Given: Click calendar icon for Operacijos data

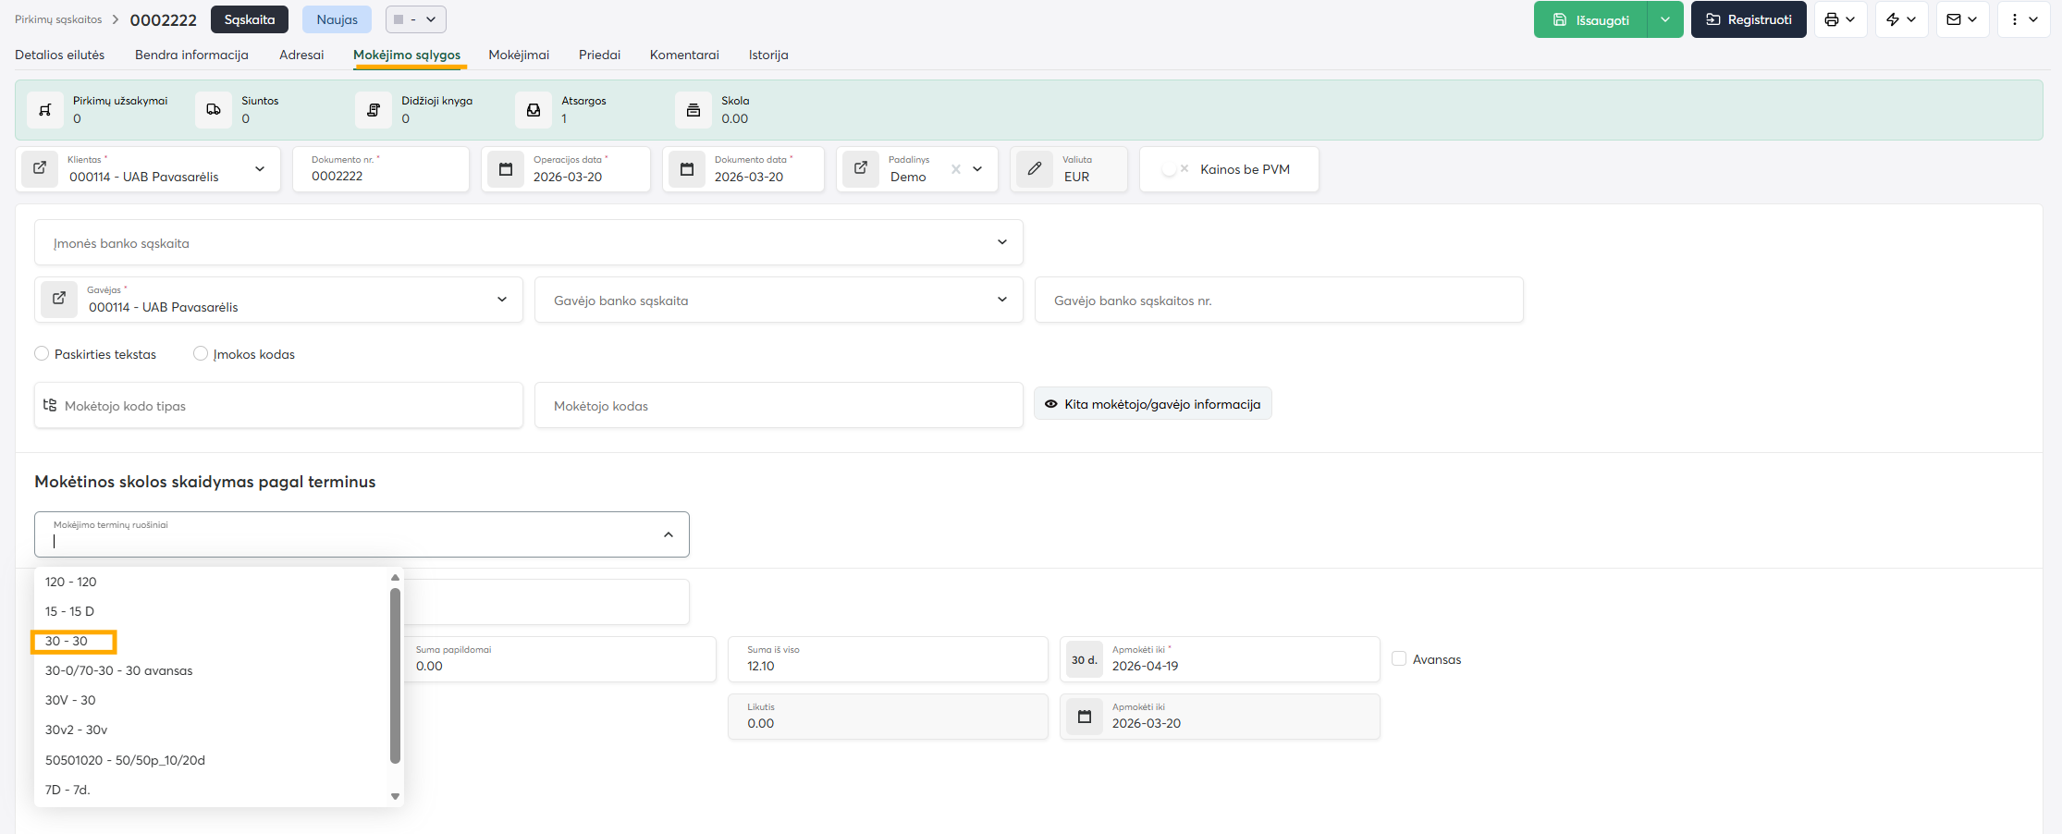Looking at the screenshot, I should point(506,169).
